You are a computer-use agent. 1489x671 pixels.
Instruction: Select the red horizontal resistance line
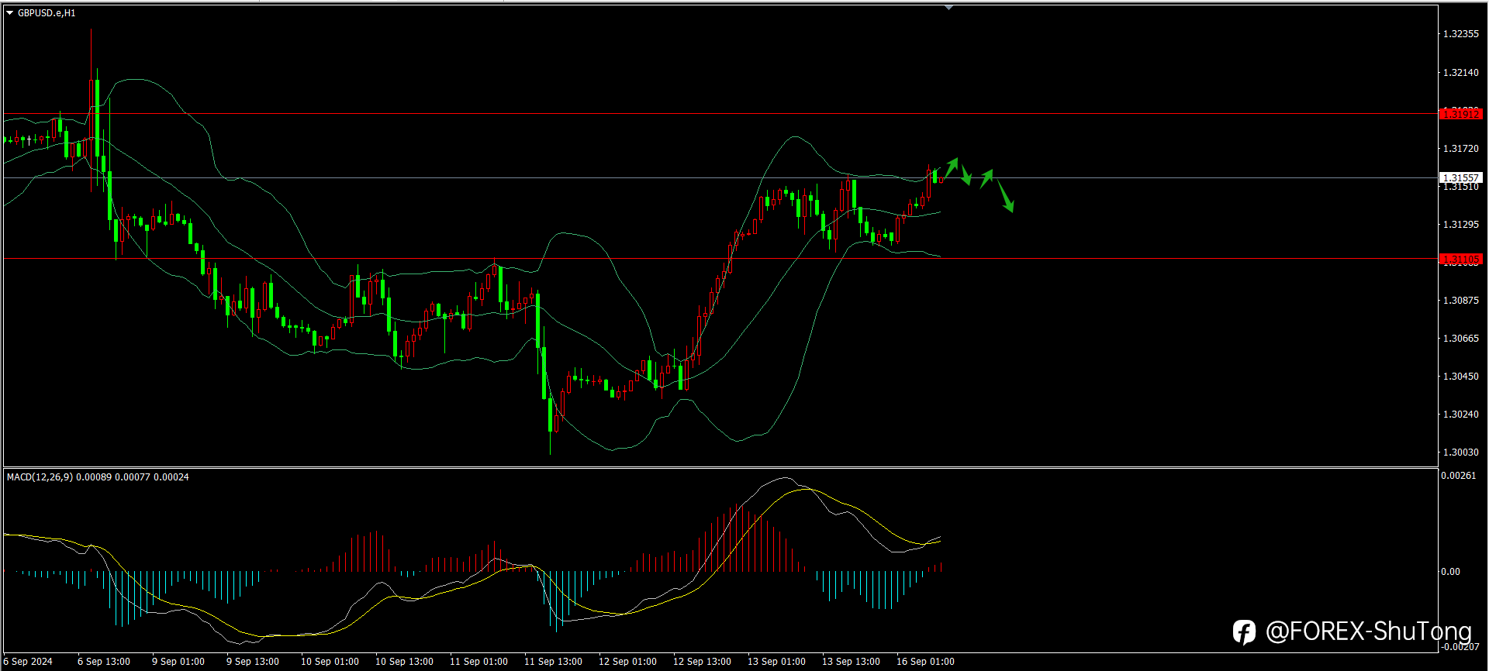(720, 114)
